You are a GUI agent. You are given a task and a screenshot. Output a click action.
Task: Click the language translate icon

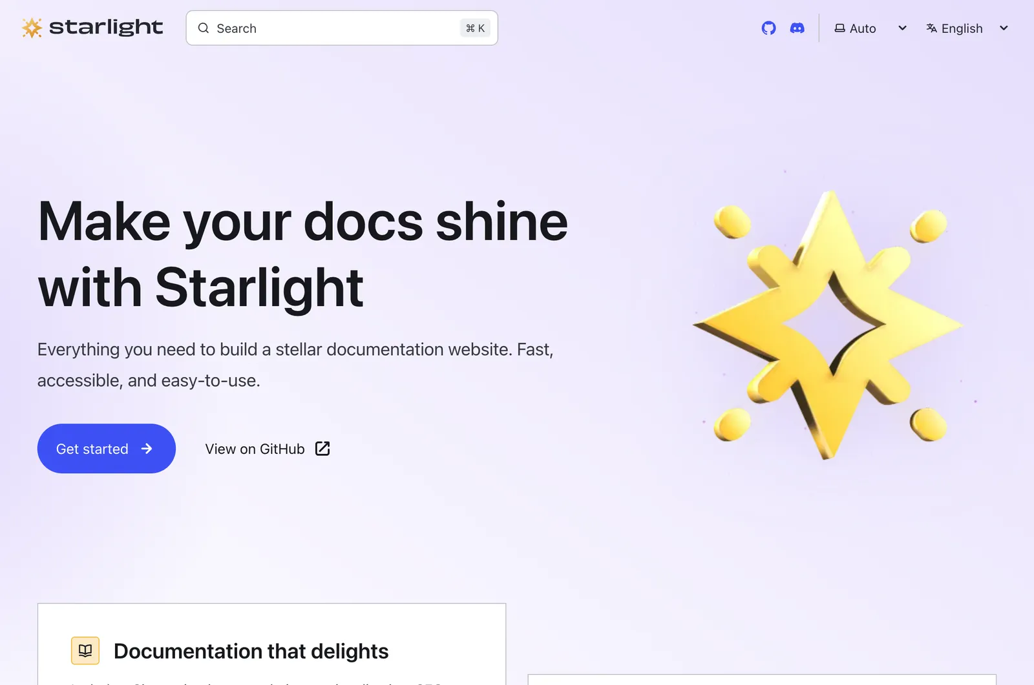coord(931,28)
